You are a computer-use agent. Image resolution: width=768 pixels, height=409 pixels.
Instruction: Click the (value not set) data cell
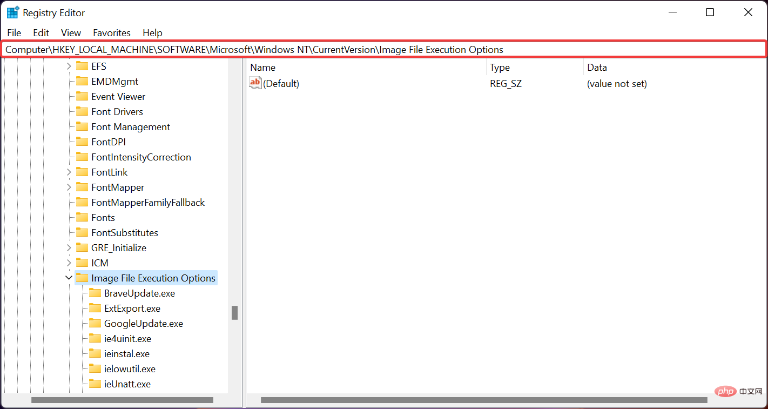[x=617, y=84]
